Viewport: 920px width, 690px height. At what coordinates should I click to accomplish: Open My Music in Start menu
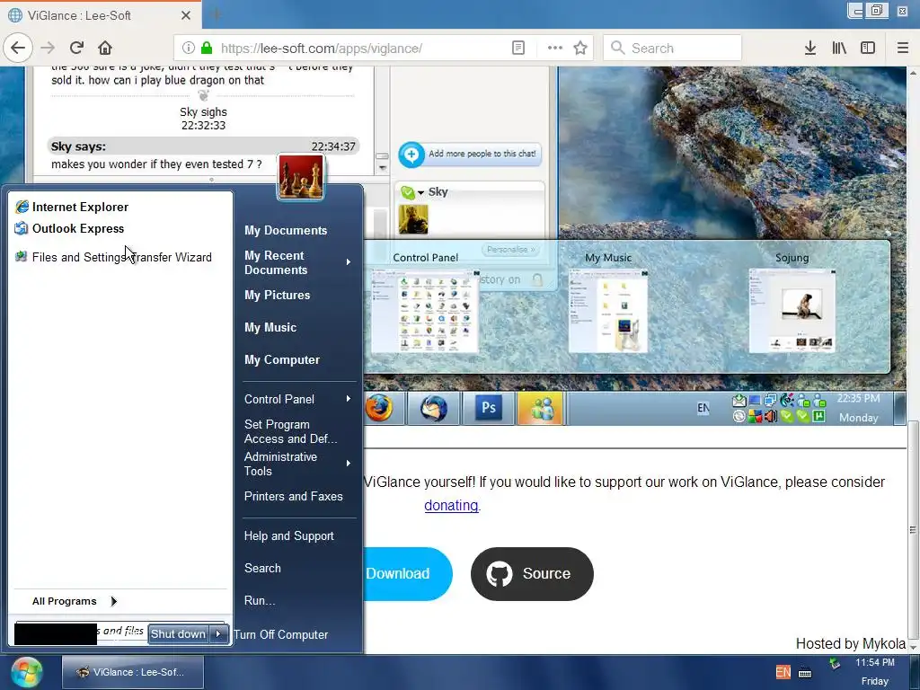point(270,327)
